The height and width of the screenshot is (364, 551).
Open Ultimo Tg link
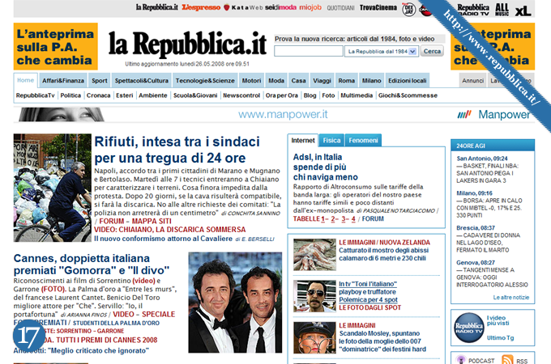pyautogui.click(x=500, y=337)
